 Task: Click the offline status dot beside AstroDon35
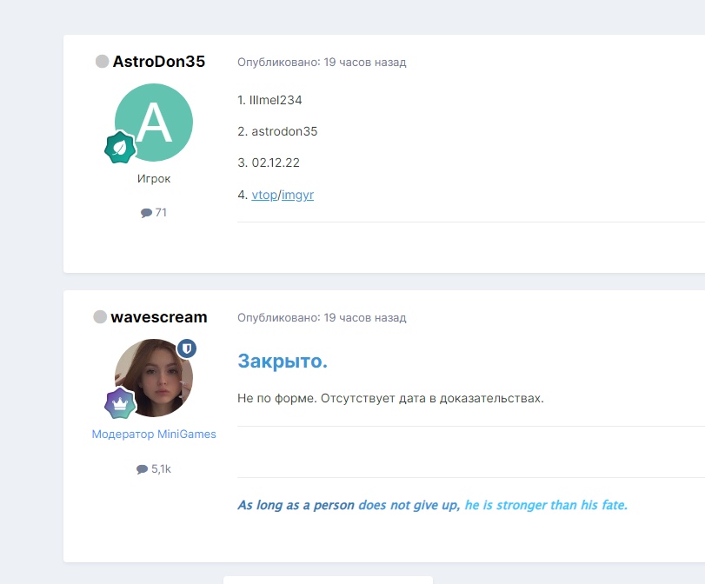(102, 62)
